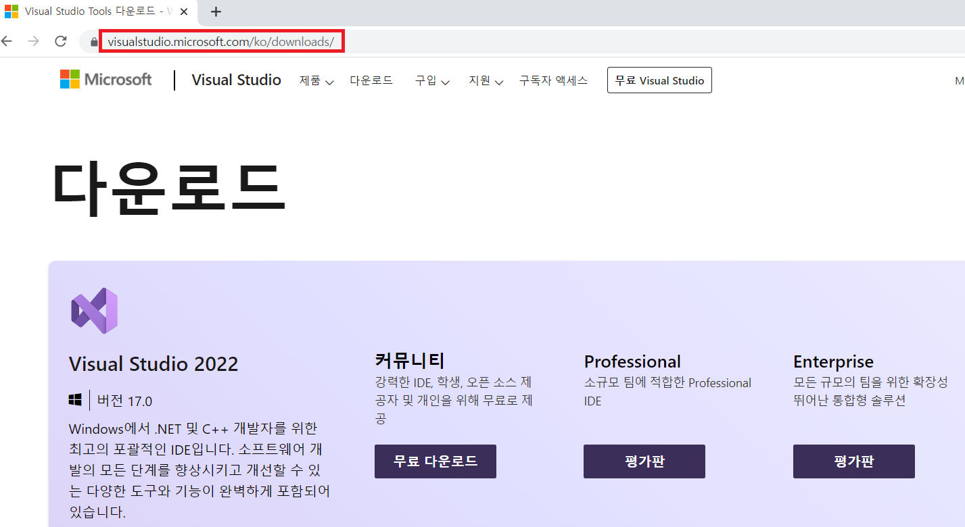Viewport: 965px width, 527px height.
Task: Click the 무료 Visual Studio button
Action: (x=659, y=80)
